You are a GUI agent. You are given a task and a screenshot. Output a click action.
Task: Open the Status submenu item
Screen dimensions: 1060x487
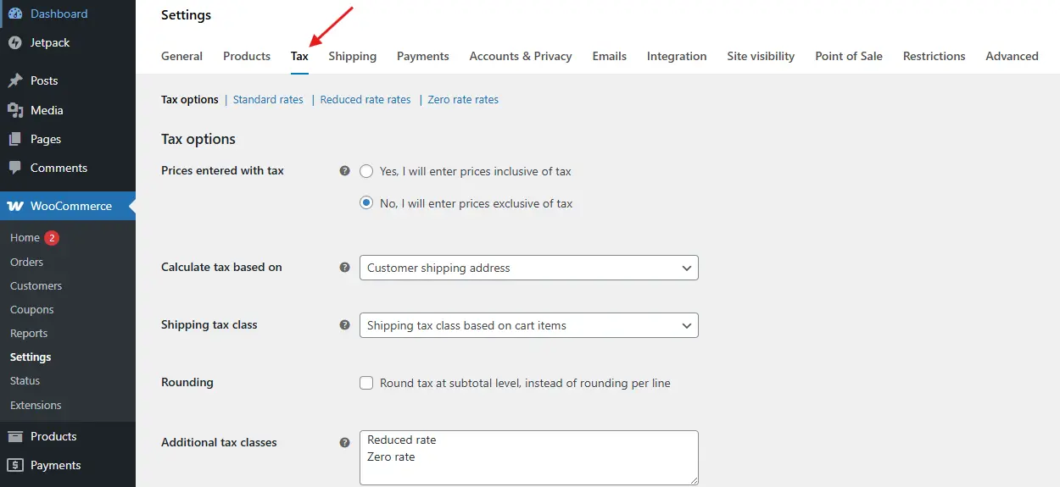pyautogui.click(x=25, y=380)
